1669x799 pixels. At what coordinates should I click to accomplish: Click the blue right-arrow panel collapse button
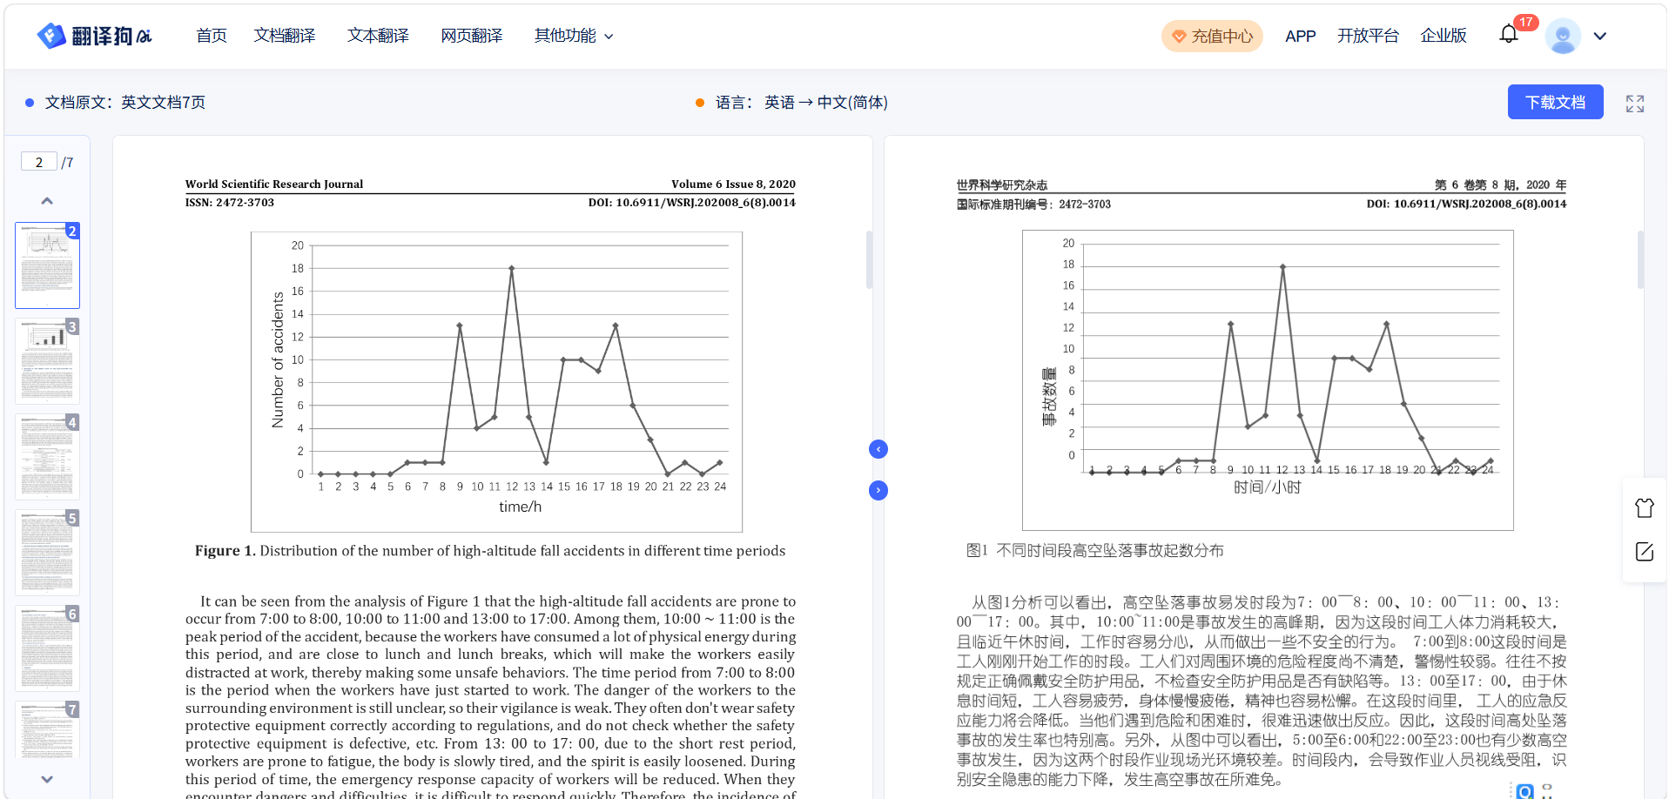tap(878, 490)
